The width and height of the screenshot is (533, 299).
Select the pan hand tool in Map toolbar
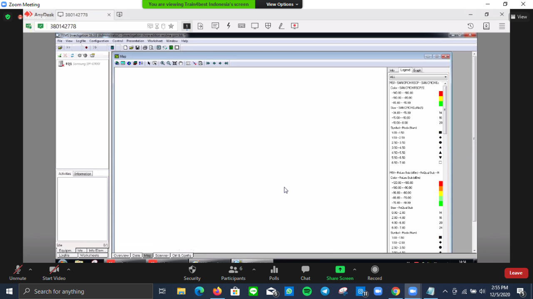click(181, 63)
